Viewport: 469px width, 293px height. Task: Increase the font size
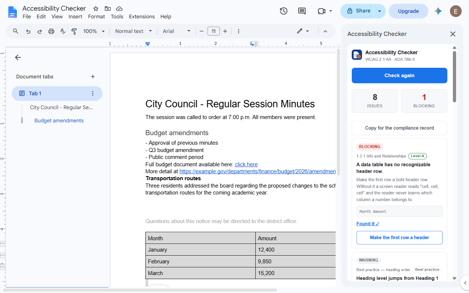(225, 31)
